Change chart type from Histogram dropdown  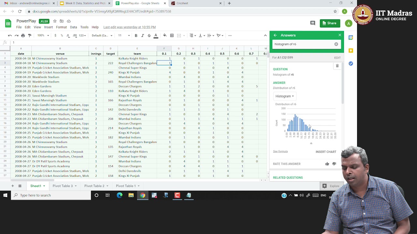(x=284, y=96)
